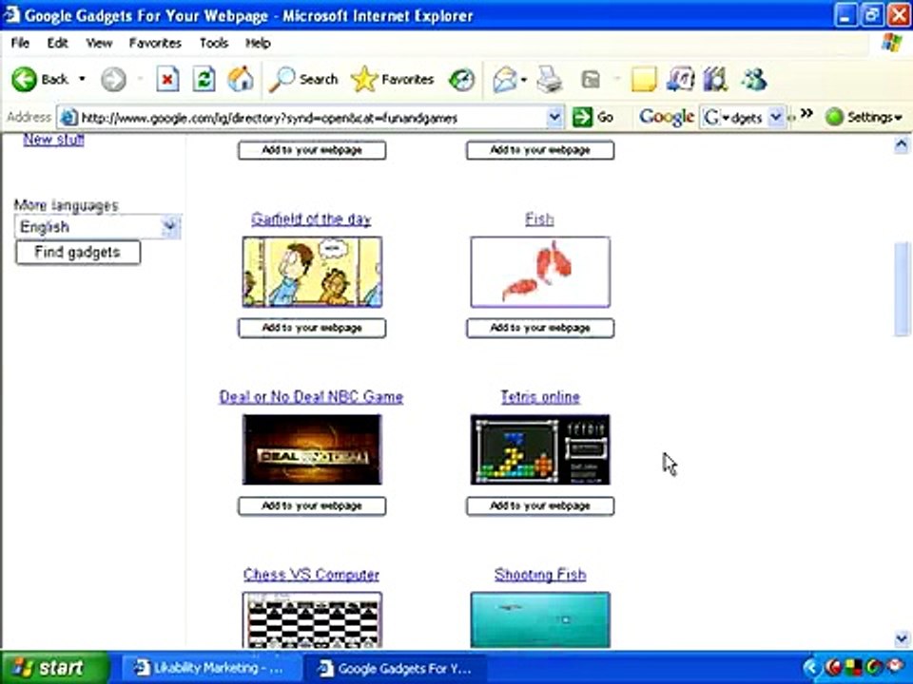Screen dimensions: 913x684
Task: Open the View menu
Action: point(99,43)
